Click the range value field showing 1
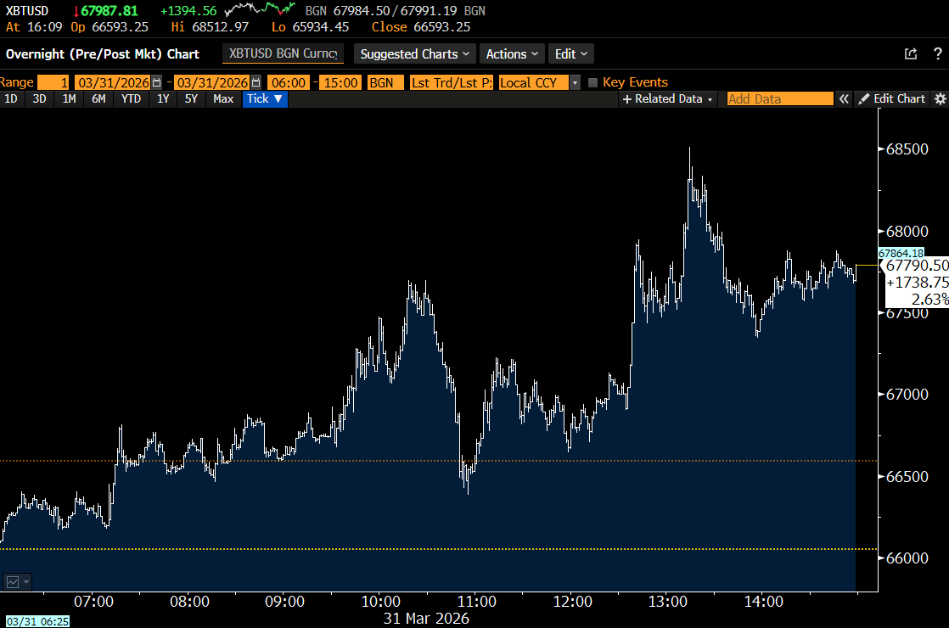This screenshot has height=628, width=949. (x=53, y=83)
